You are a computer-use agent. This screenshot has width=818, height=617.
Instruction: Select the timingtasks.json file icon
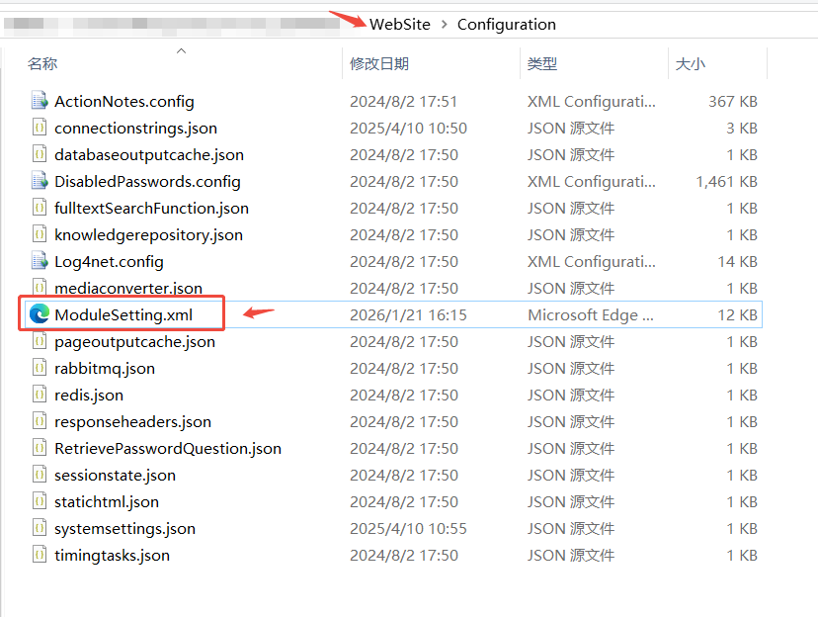coord(40,554)
